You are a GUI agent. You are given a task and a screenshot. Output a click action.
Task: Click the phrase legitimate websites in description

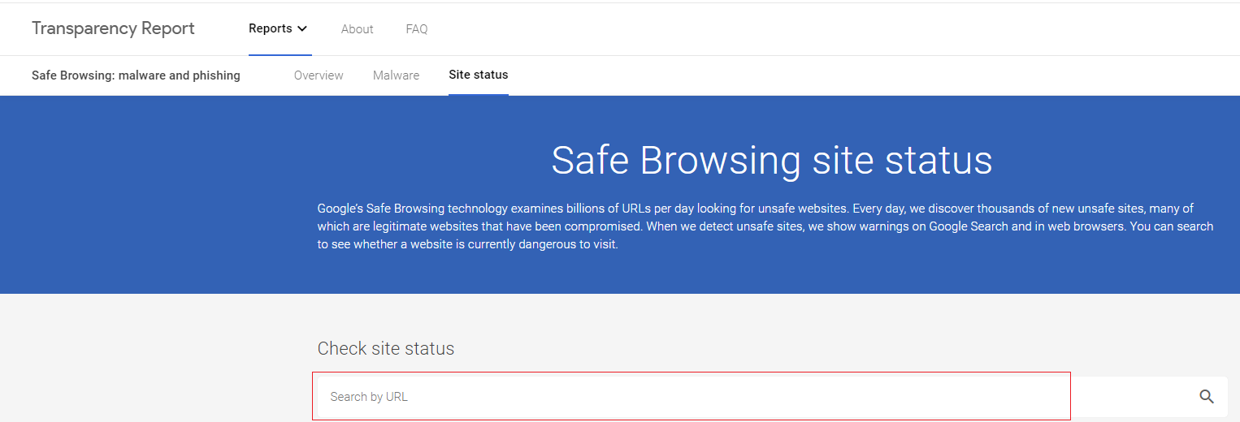point(426,226)
